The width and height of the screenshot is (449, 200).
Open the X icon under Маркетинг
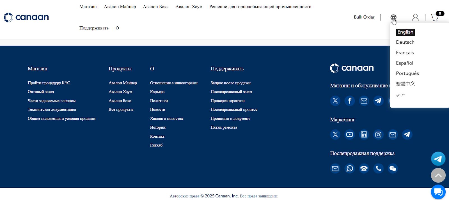(335, 135)
